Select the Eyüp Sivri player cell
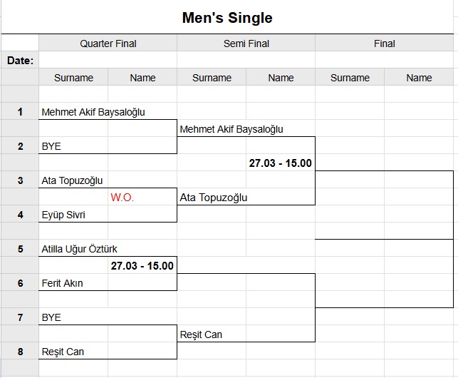Screen dimensions: 458x378 [x=63, y=215]
